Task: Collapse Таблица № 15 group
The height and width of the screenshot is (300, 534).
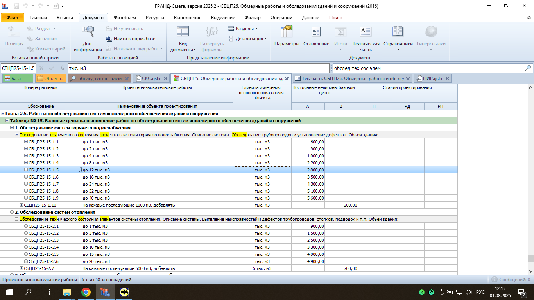Action: (7, 121)
